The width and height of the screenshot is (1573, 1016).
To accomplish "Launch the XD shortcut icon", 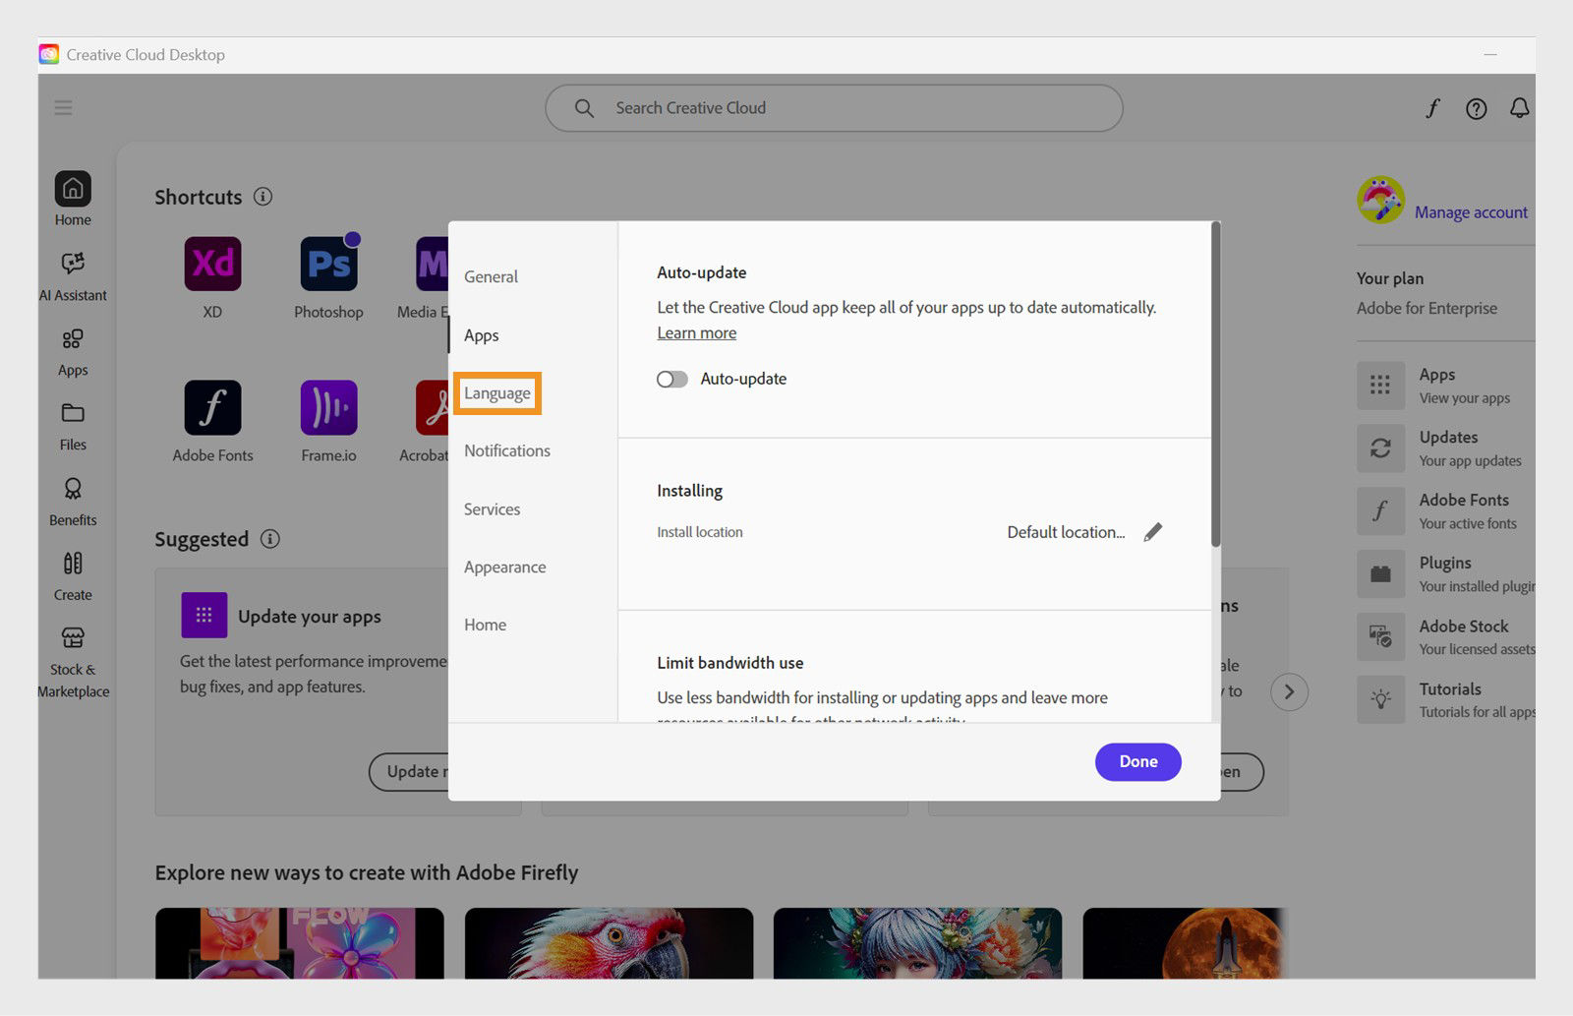I will 212,264.
